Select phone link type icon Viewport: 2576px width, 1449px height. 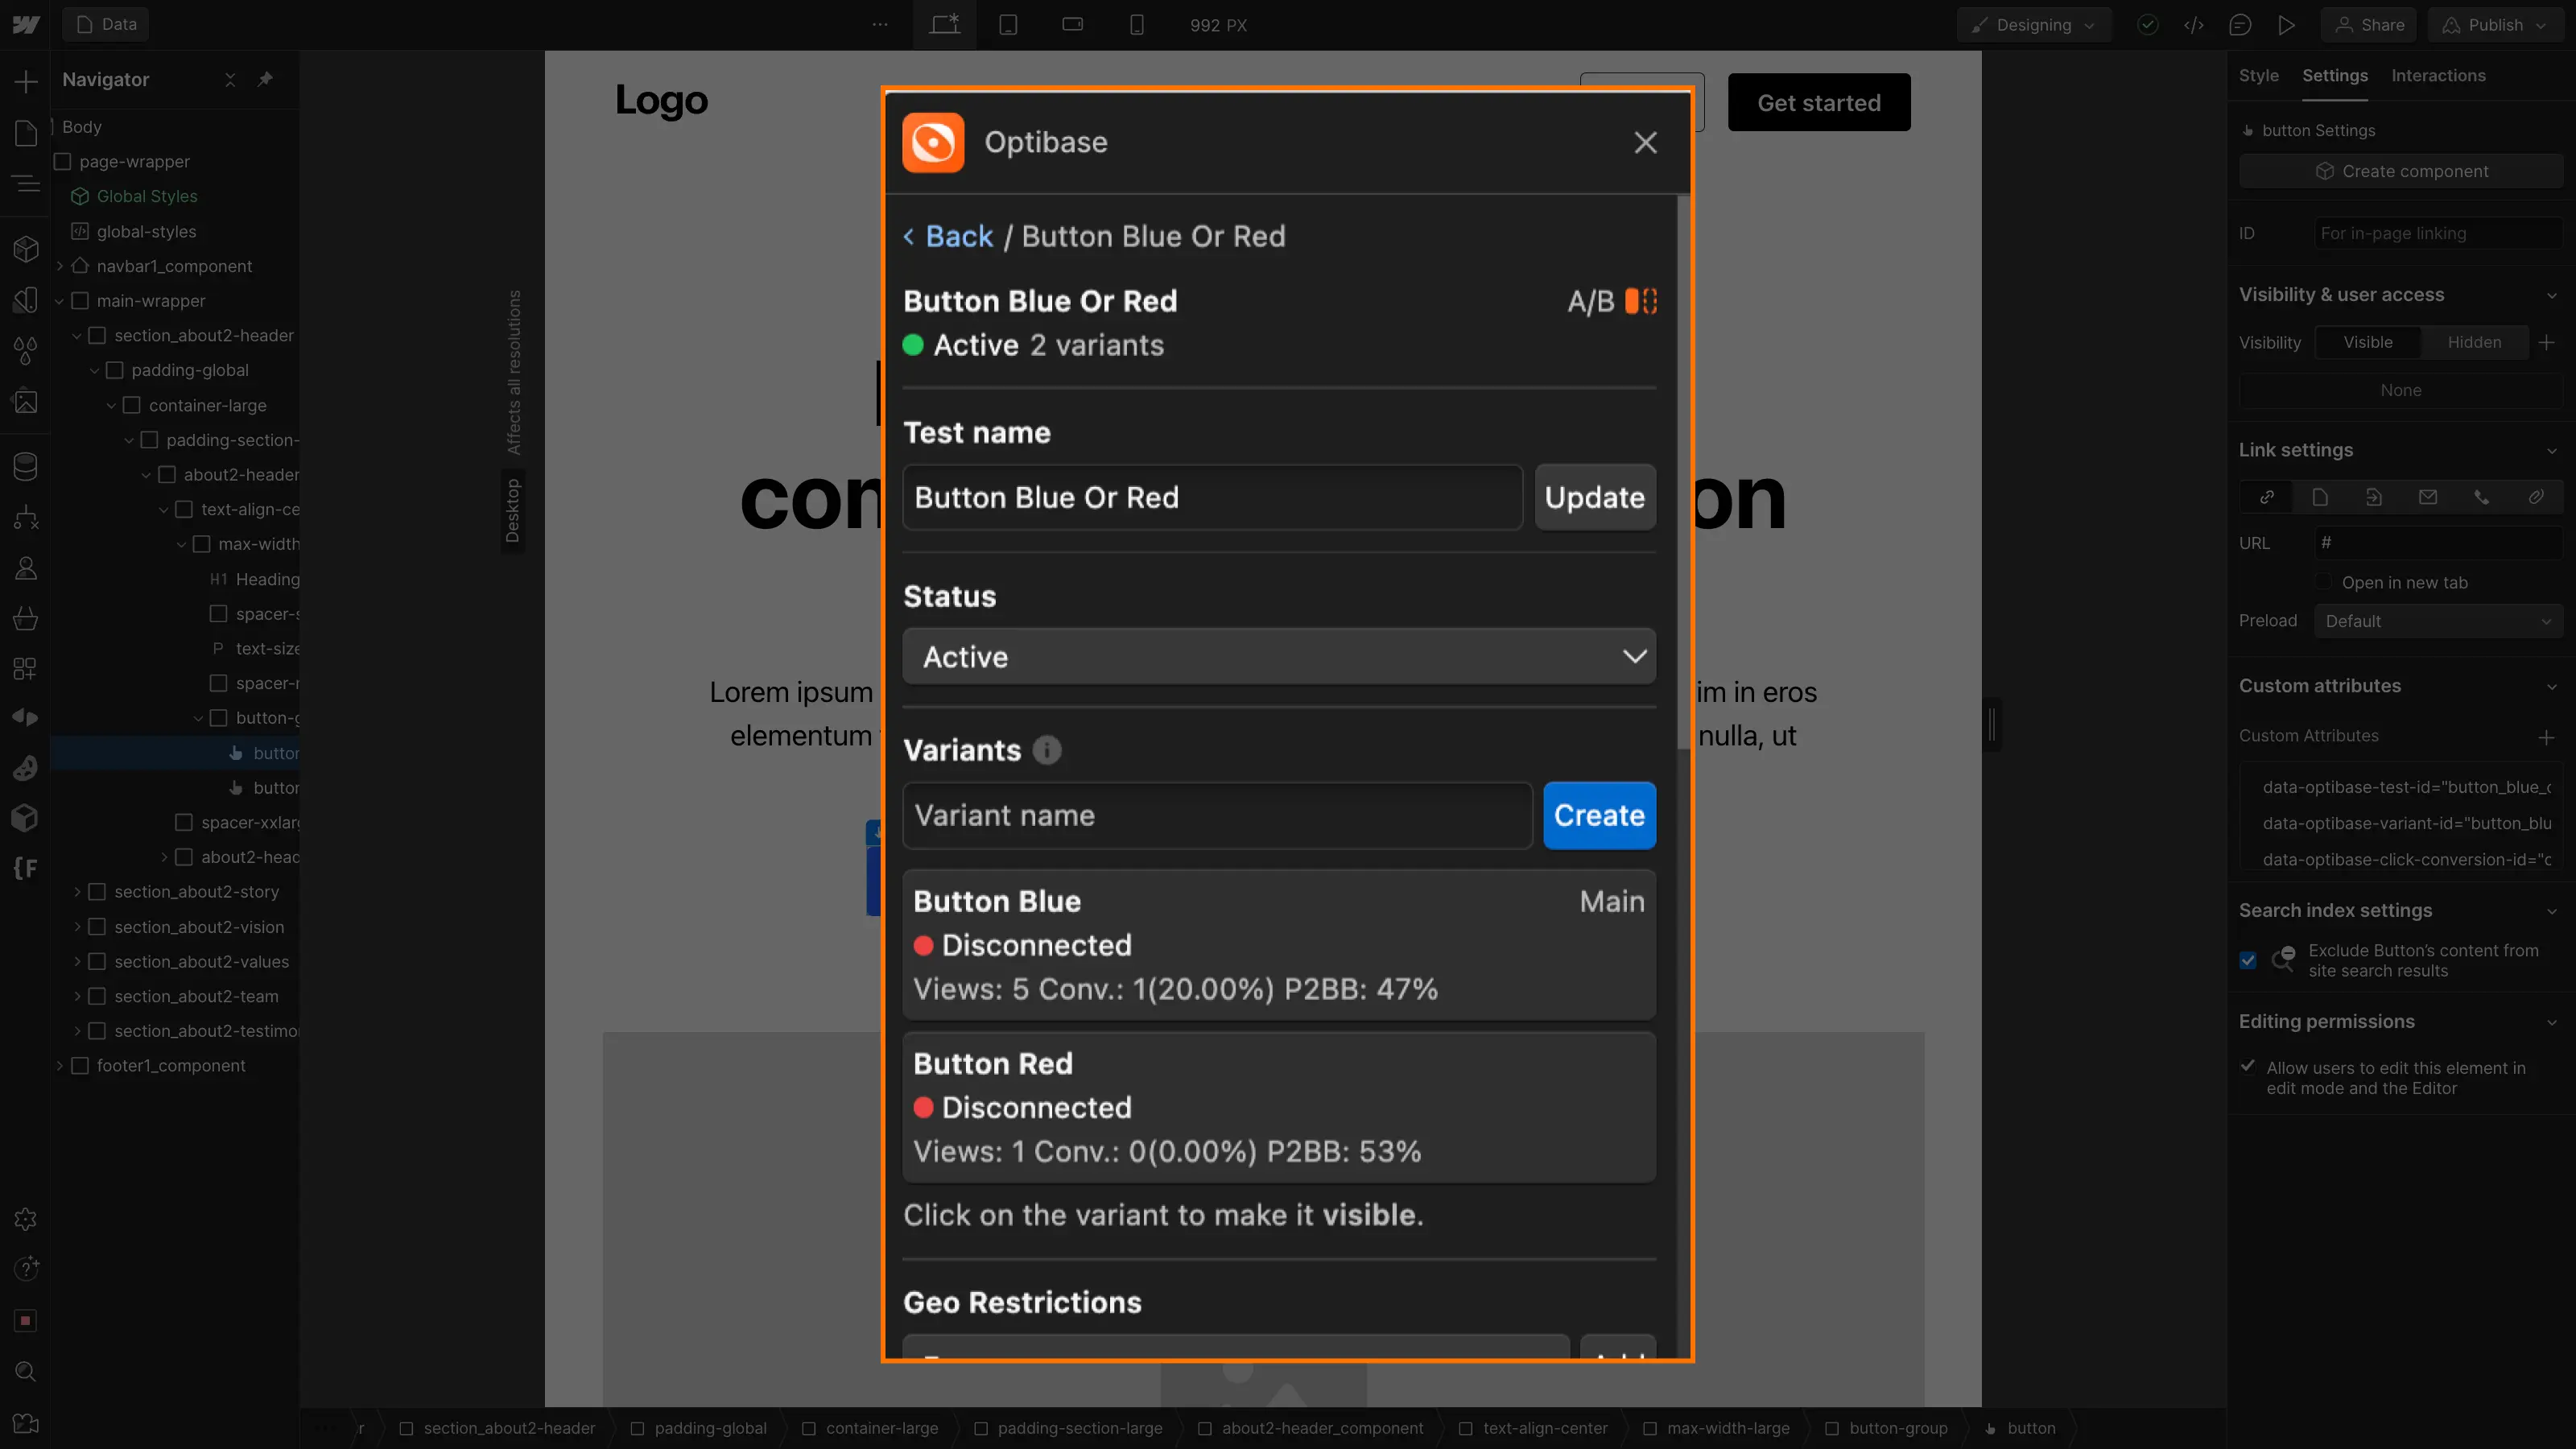pyautogui.click(x=2481, y=497)
